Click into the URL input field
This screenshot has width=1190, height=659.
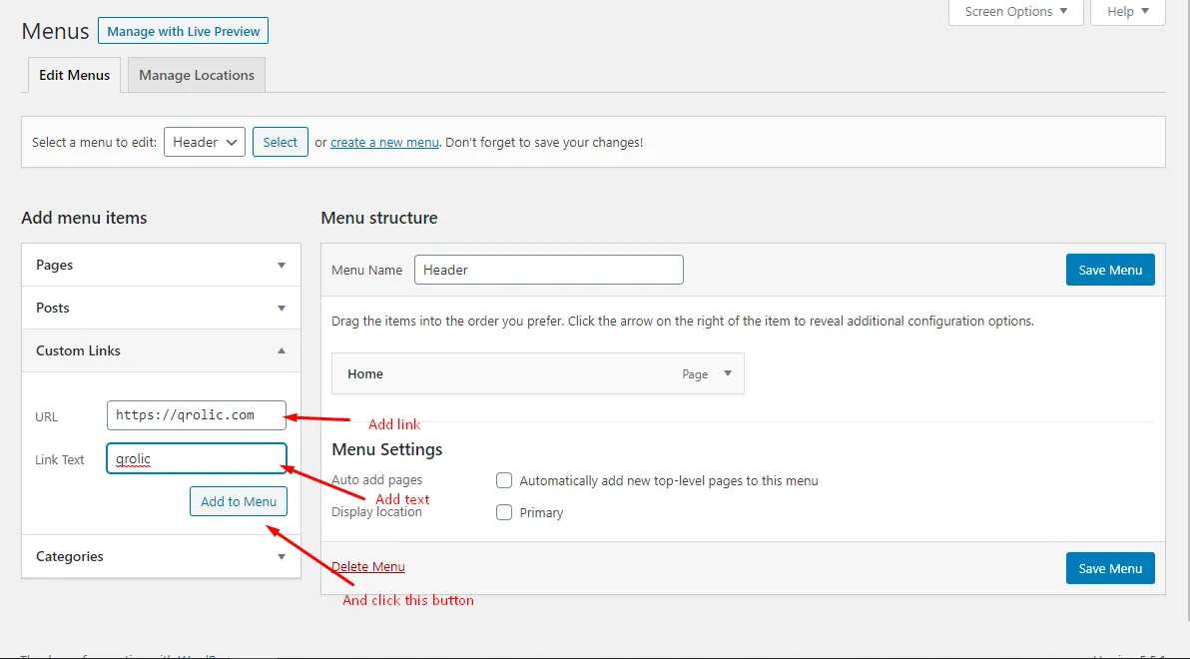[x=197, y=415]
